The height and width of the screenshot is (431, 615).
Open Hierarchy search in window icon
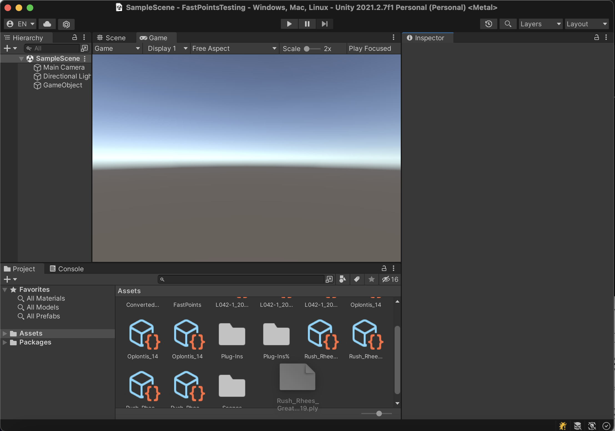(84, 48)
